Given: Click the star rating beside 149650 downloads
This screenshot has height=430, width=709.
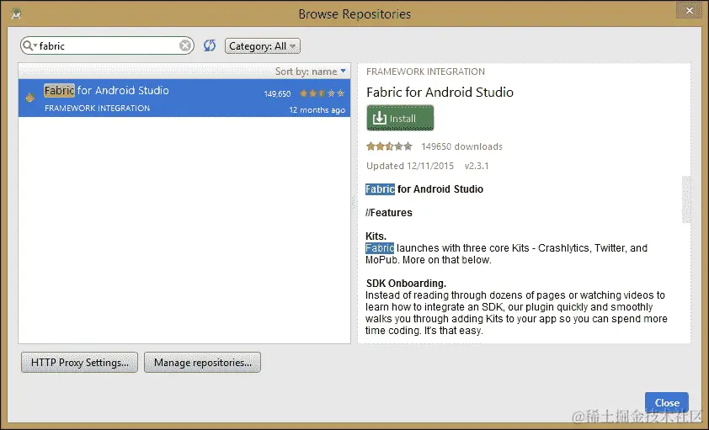Looking at the screenshot, I should coord(389,146).
